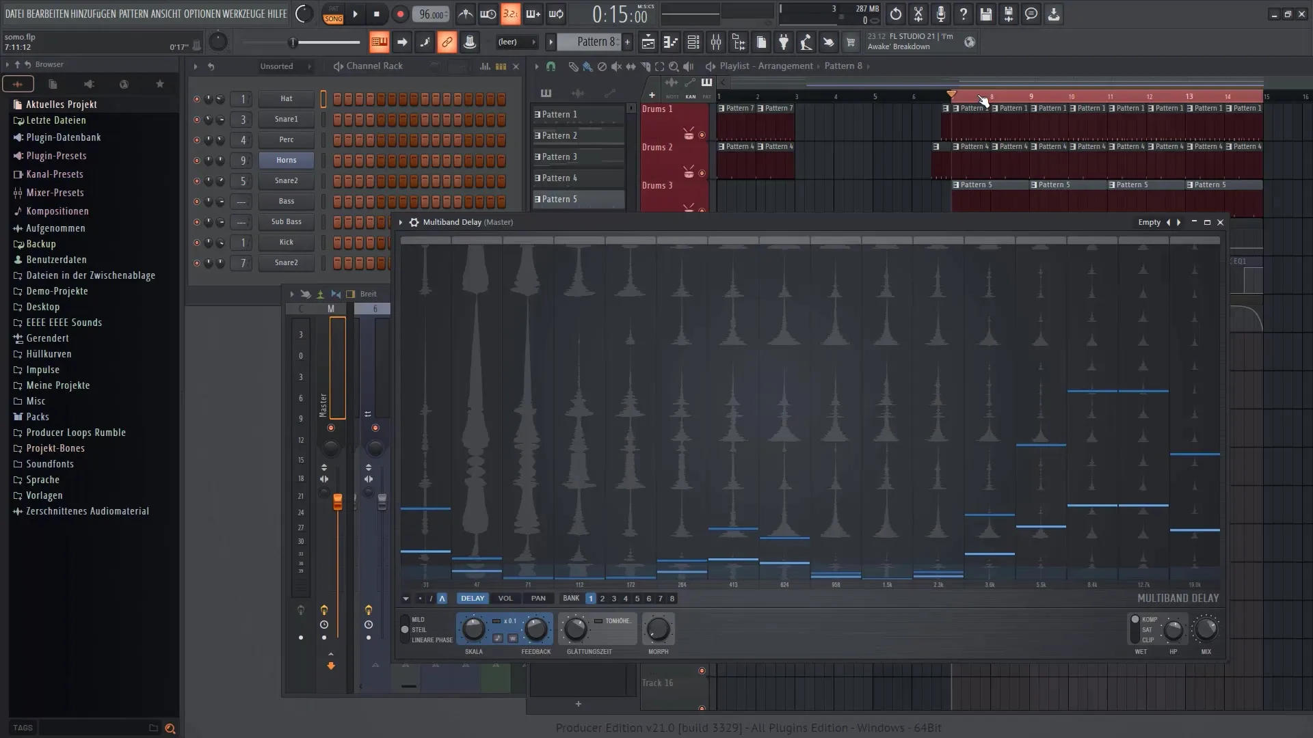The height and width of the screenshot is (738, 1313).
Task: Select the playlist paint brush tool
Action: (587, 66)
